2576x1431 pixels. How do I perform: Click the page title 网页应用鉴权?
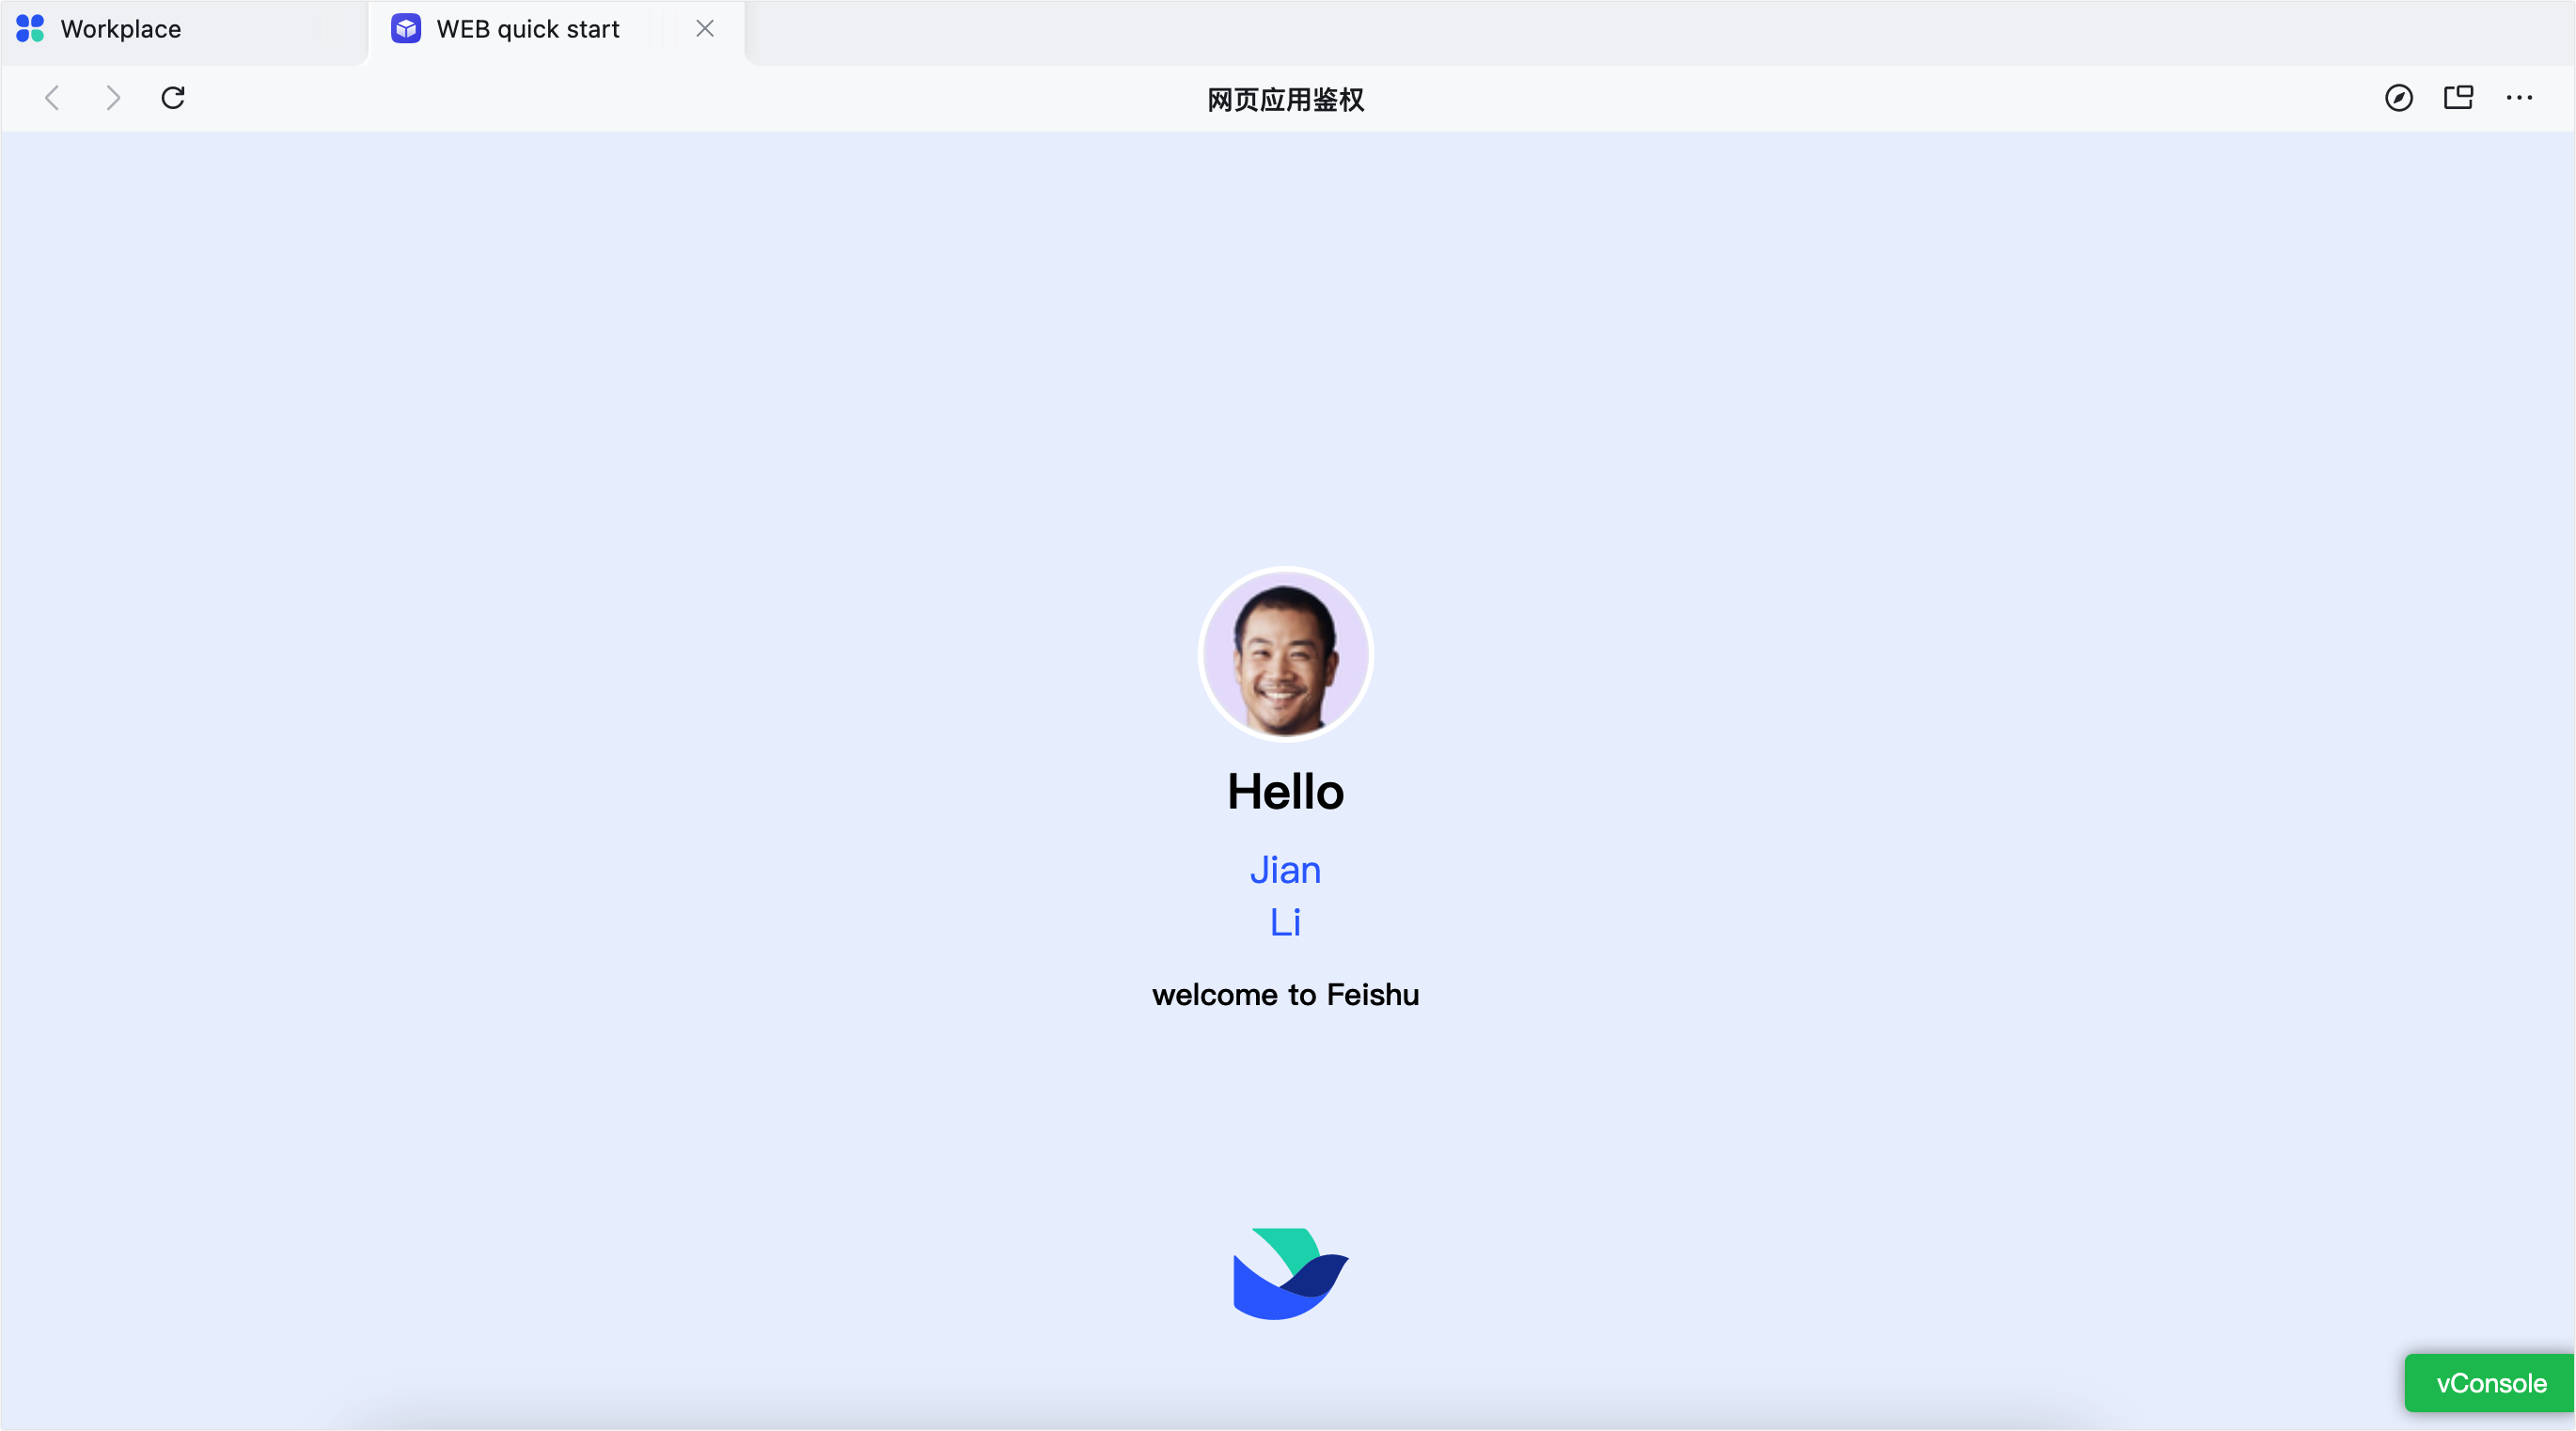(x=1285, y=99)
